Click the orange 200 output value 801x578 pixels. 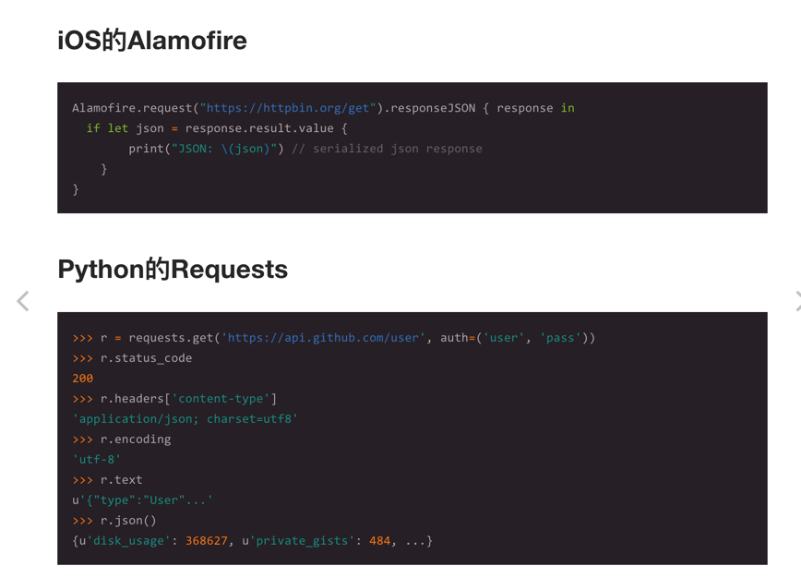(x=83, y=379)
